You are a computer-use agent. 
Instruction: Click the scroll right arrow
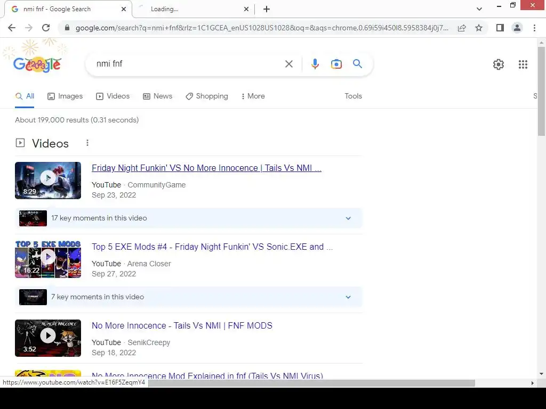533,383
